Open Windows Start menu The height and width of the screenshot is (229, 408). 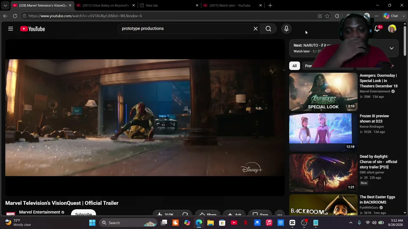[92, 223]
